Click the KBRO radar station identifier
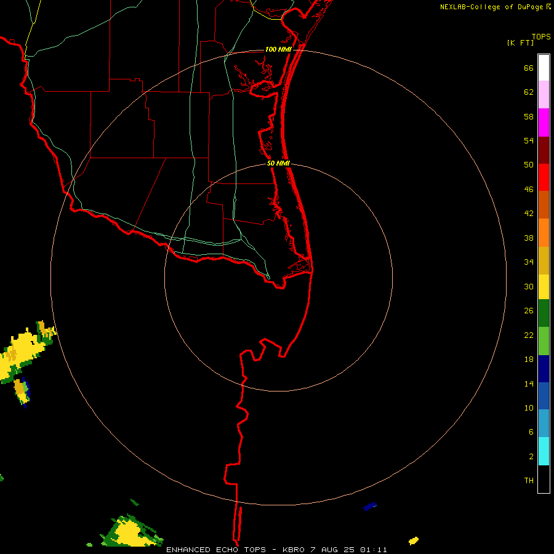This screenshot has width=554, height=554. pyautogui.click(x=293, y=550)
